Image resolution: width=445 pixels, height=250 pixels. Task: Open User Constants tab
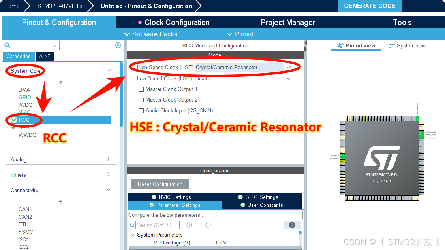click(x=262, y=205)
